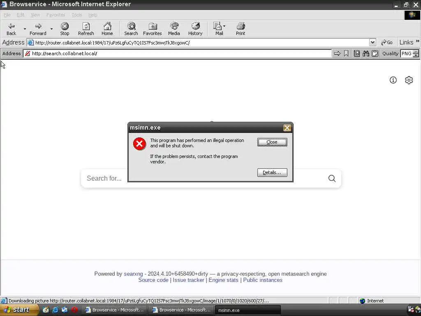
Task: Refresh the current page
Action: click(86, 29)
